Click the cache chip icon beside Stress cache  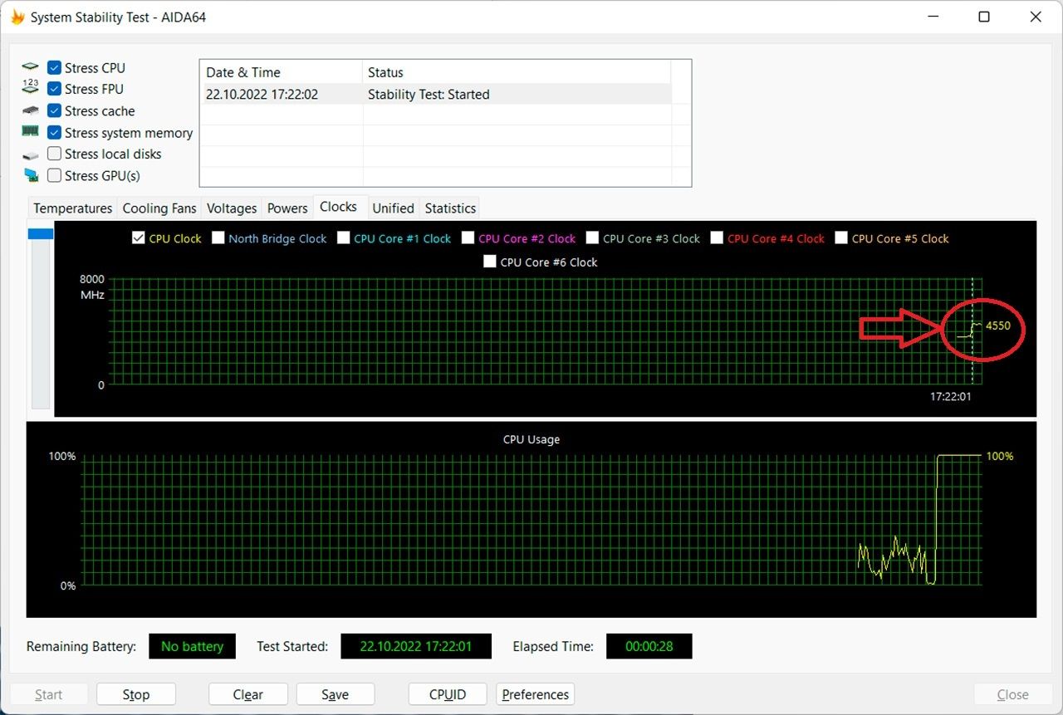click(31, 110)
